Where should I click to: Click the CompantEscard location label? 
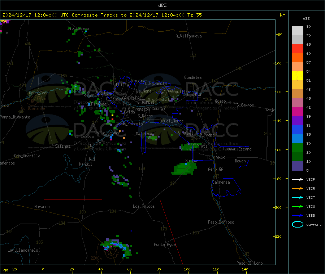point(237,149)
